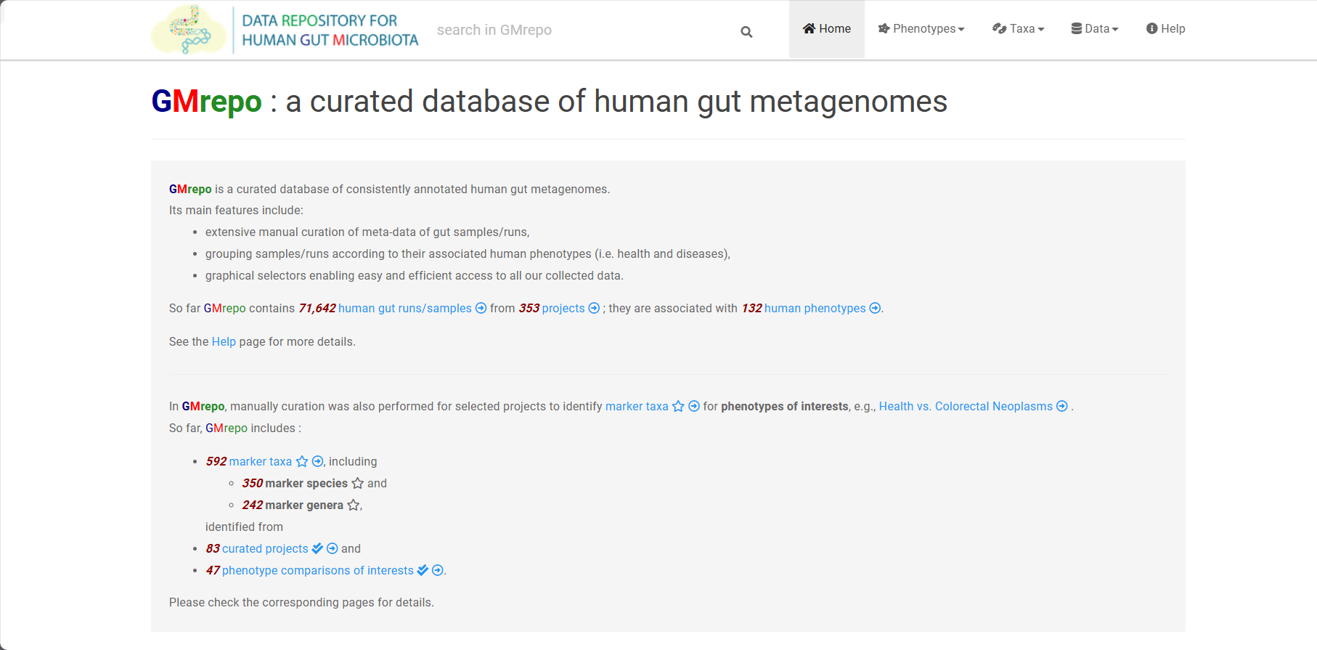Open the Help menu item

pos(1165,29)
